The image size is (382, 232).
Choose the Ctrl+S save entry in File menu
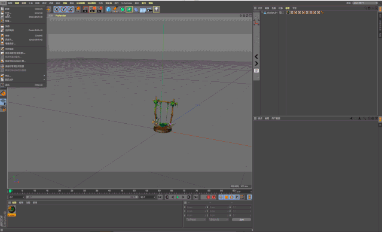point(23,36)
